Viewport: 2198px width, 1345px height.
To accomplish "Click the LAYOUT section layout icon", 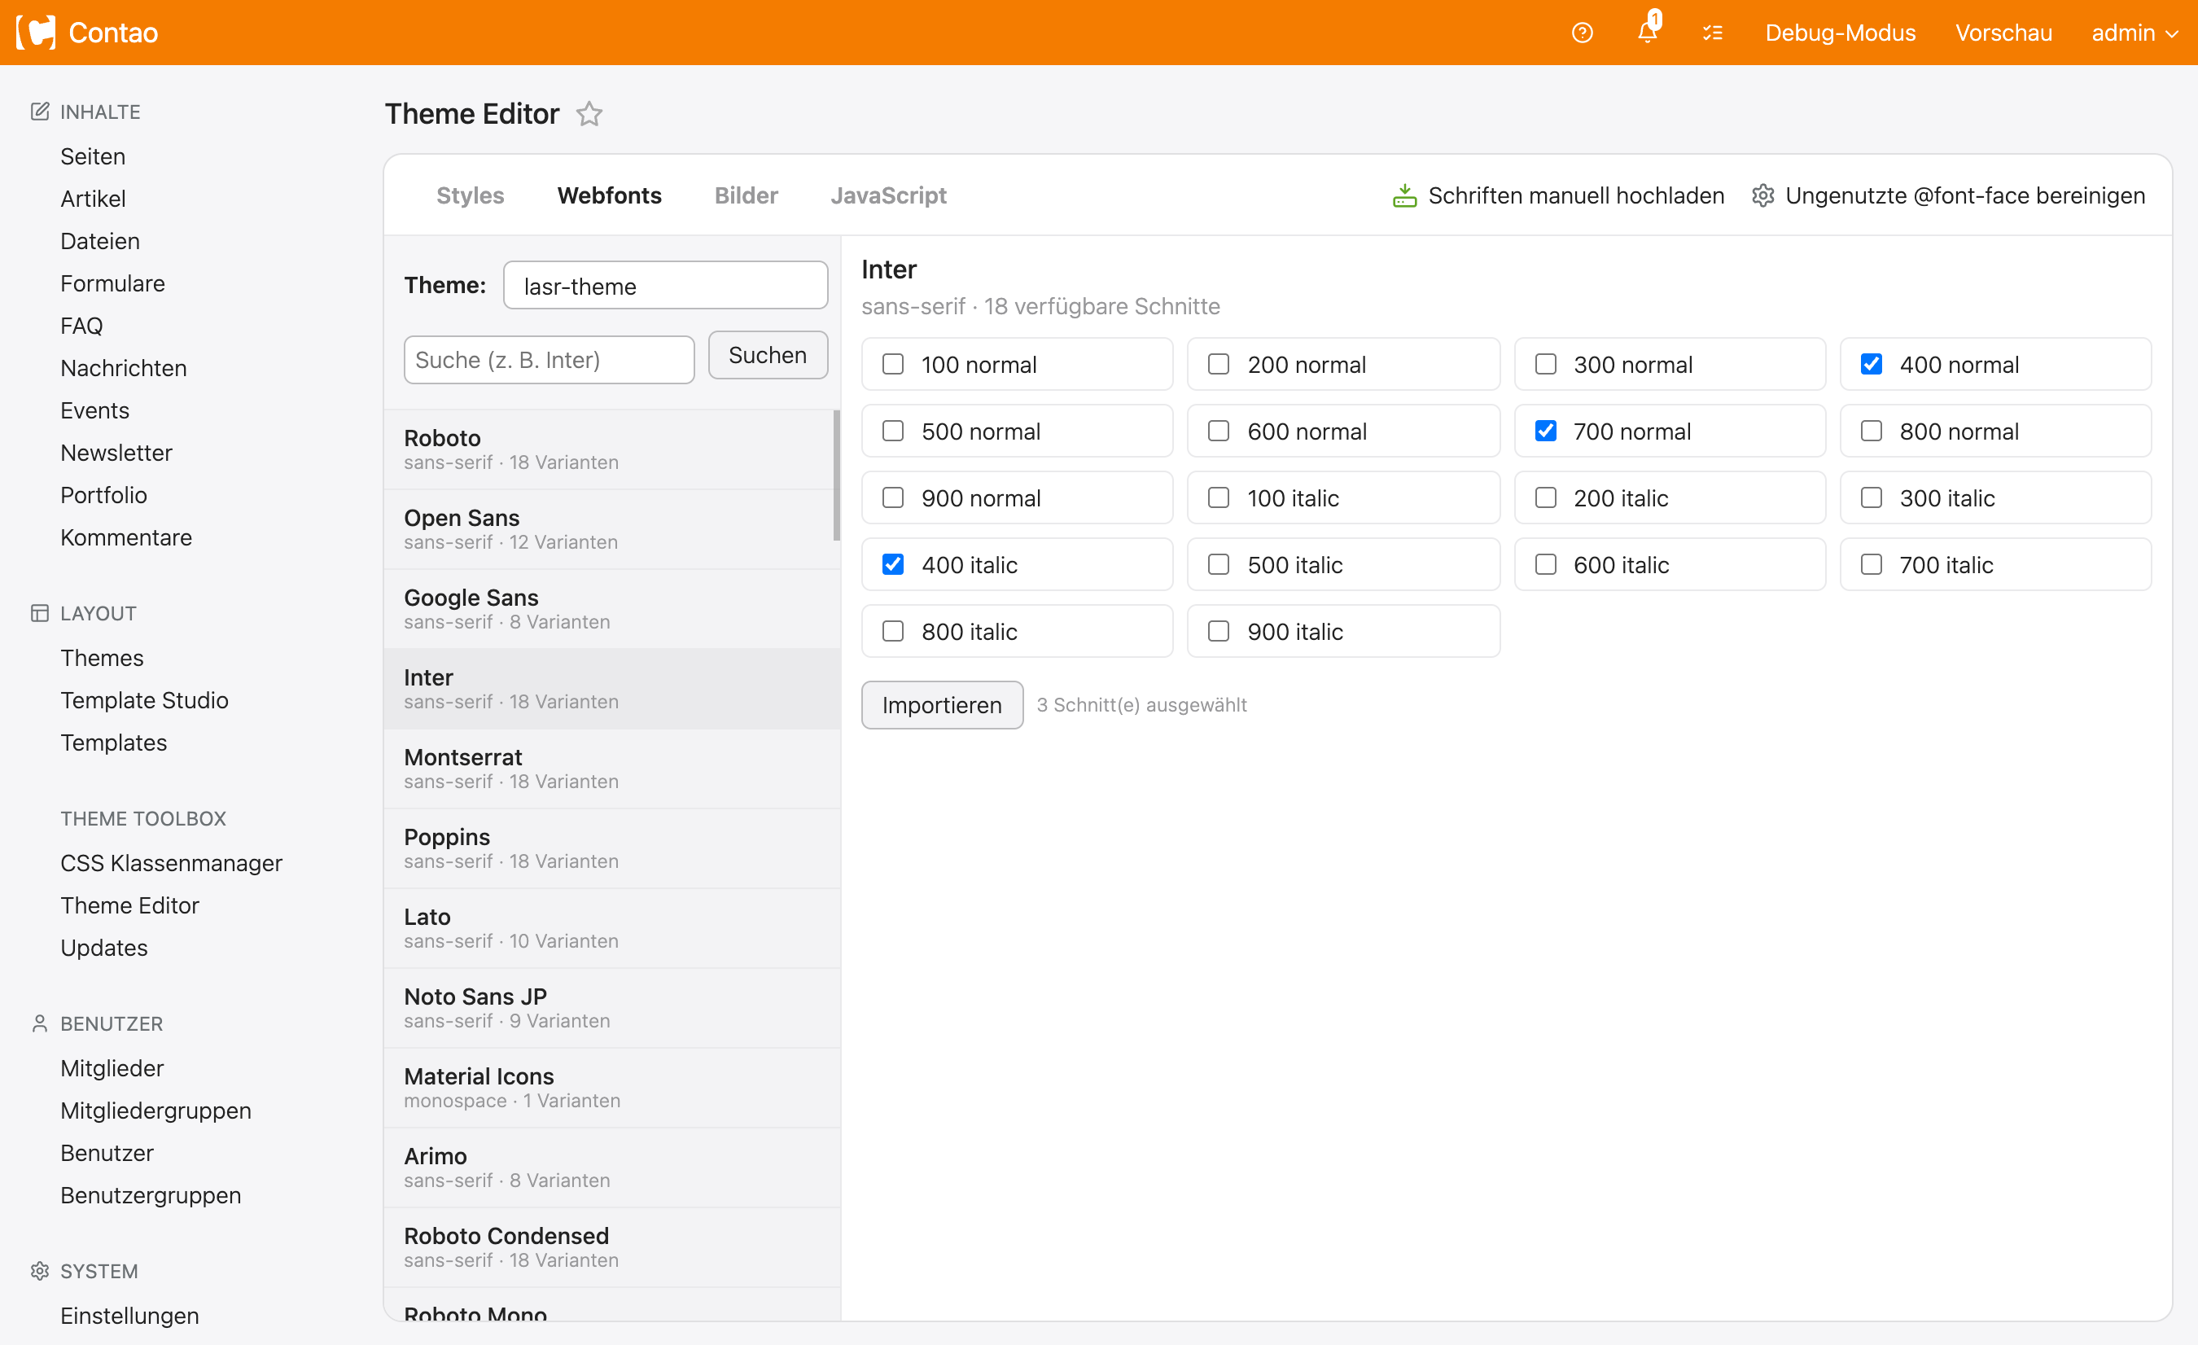I will pos(39,613).
